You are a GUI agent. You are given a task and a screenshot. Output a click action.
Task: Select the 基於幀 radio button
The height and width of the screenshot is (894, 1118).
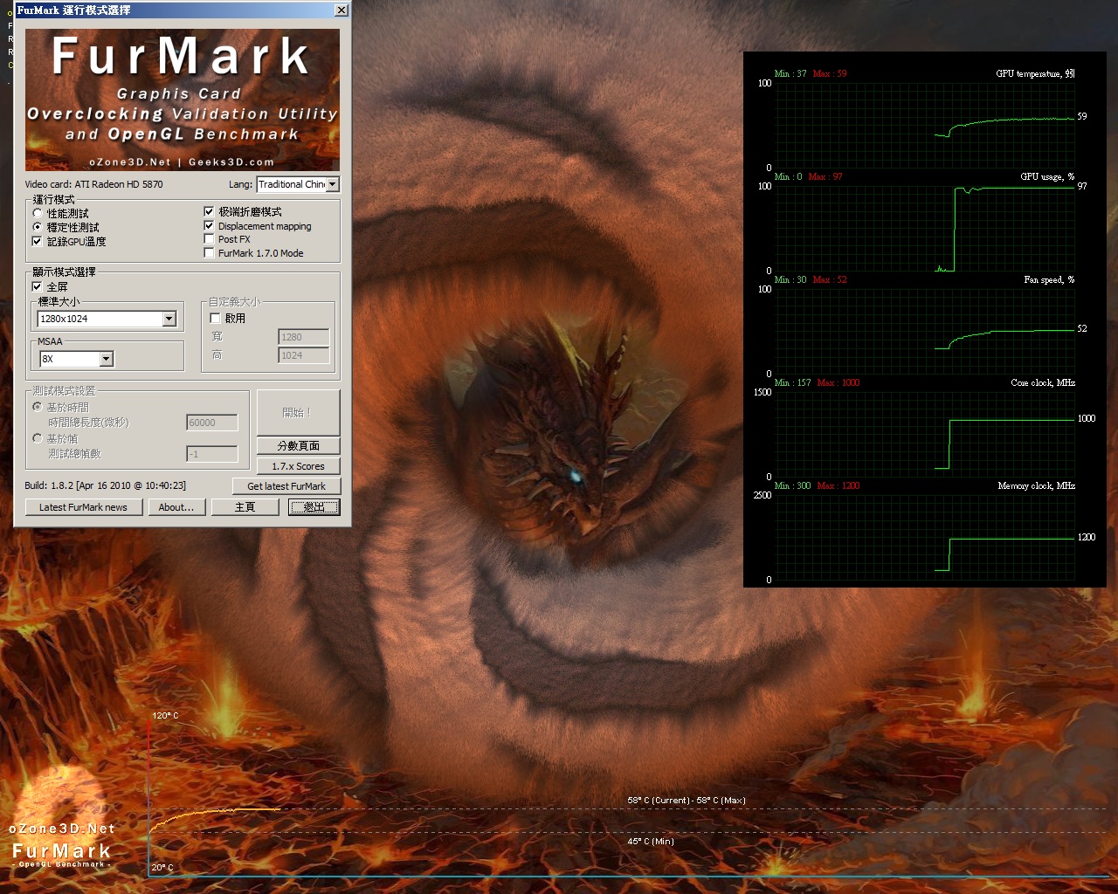pyautogui.click(x=38, y=438)
